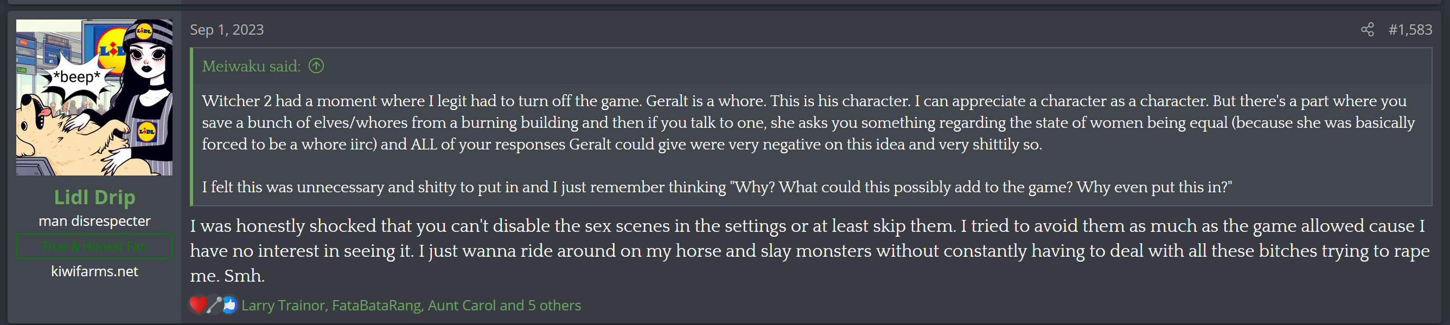Screen dimensions: 1450x325
Task: Visit the Lidl Drip username profile link
Action: click(x=94, y=197)
